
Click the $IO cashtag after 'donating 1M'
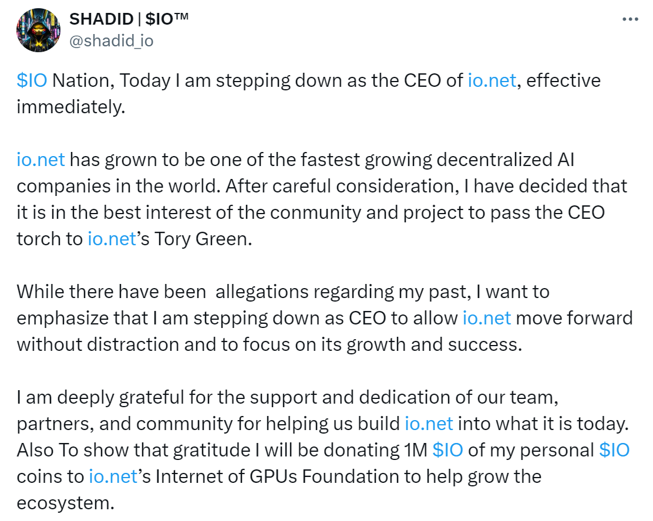tap(447, 450)
